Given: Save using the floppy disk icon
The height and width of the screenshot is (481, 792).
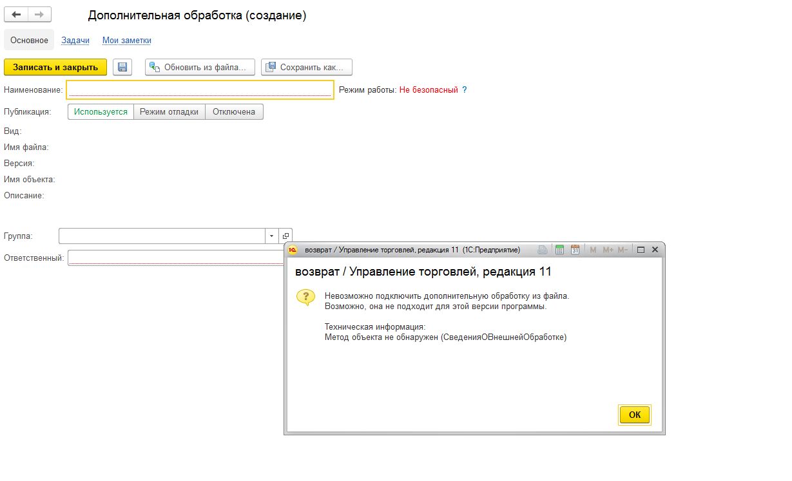Looking at the screenshot, I should click(x=122, y=67).
